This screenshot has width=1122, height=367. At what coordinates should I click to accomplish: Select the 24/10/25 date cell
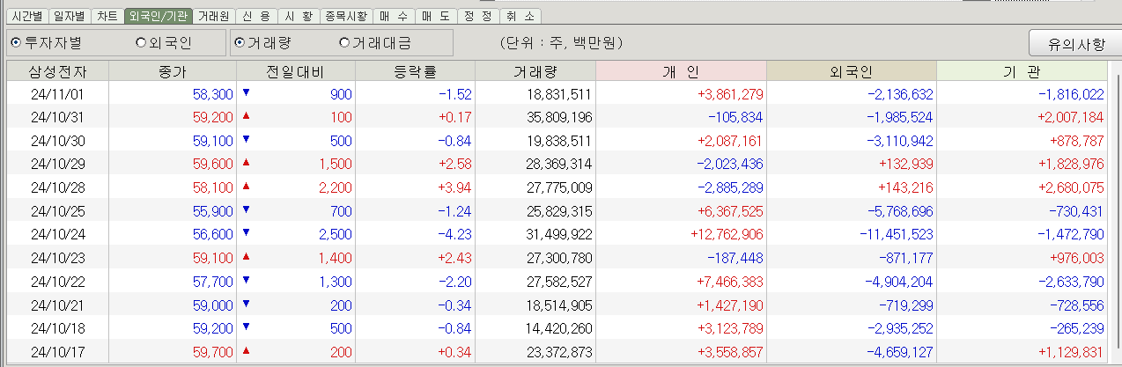click(x=57, y=211)
